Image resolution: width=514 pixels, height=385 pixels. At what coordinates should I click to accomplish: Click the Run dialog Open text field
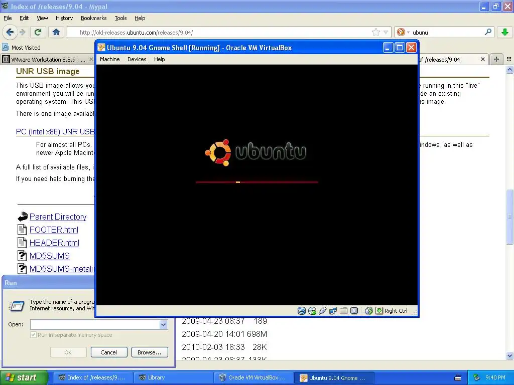pos(95,324)
